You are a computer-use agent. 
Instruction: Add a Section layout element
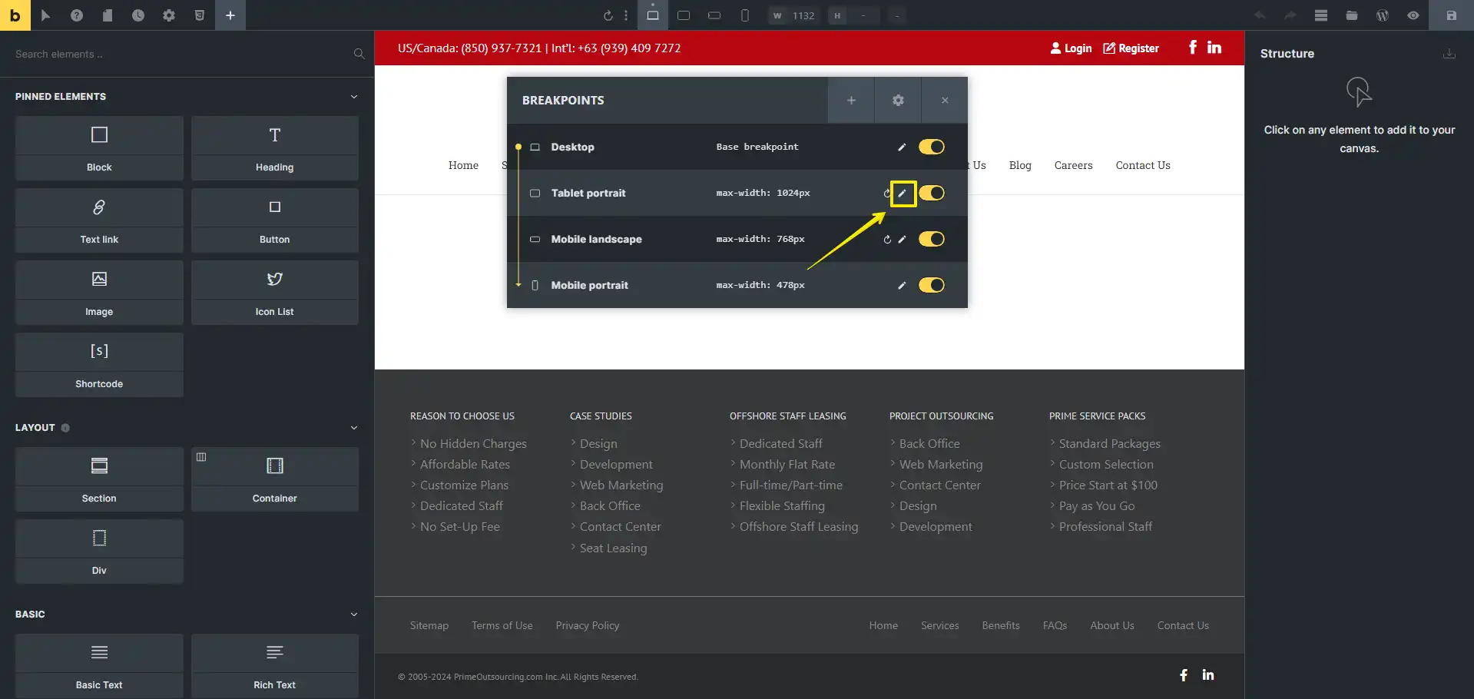[x=99, y=479]
